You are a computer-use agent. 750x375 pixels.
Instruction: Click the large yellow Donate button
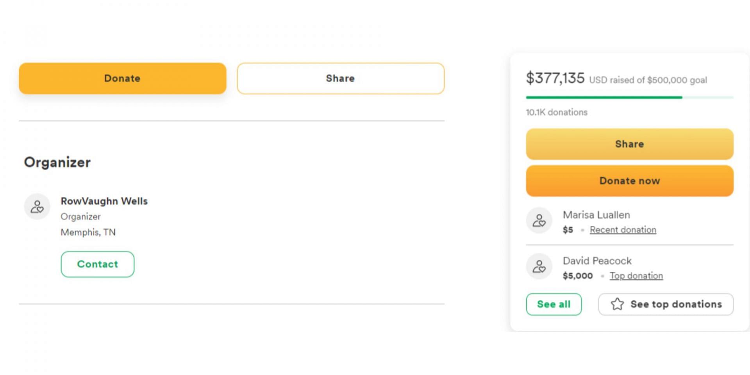click(123, 79)
